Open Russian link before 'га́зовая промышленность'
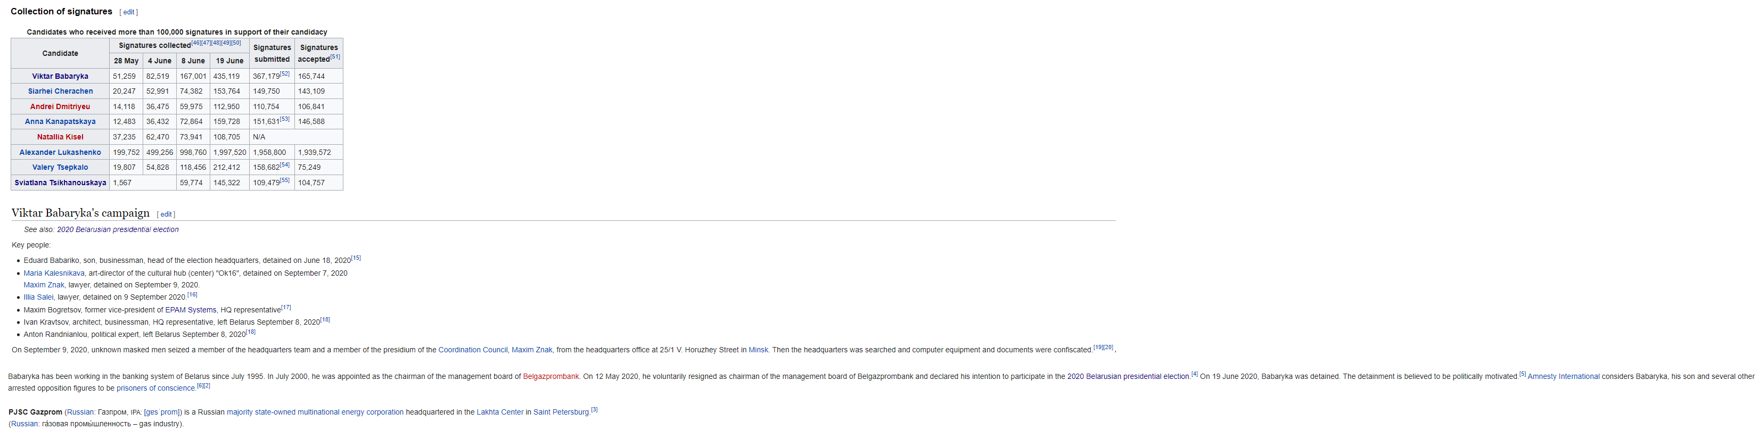The width and height of the screenshot is (1759, 438). pyautogui.click(x=24, y=424)
